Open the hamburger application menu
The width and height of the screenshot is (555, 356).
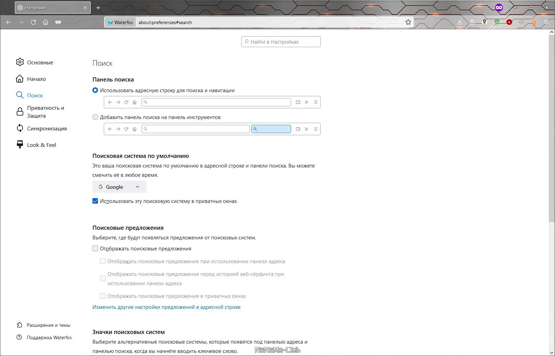pos(546,22)
